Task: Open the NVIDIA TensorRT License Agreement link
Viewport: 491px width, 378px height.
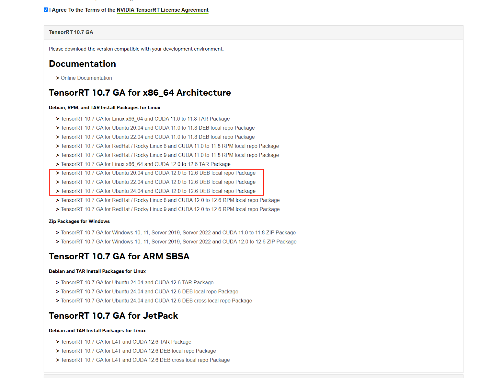Action: pyautogui.click(x=162, y=10)
